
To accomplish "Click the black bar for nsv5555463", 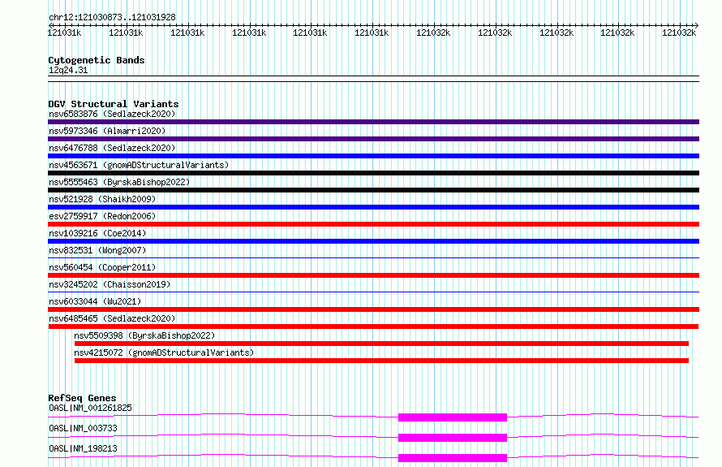I will pos(373,190).
